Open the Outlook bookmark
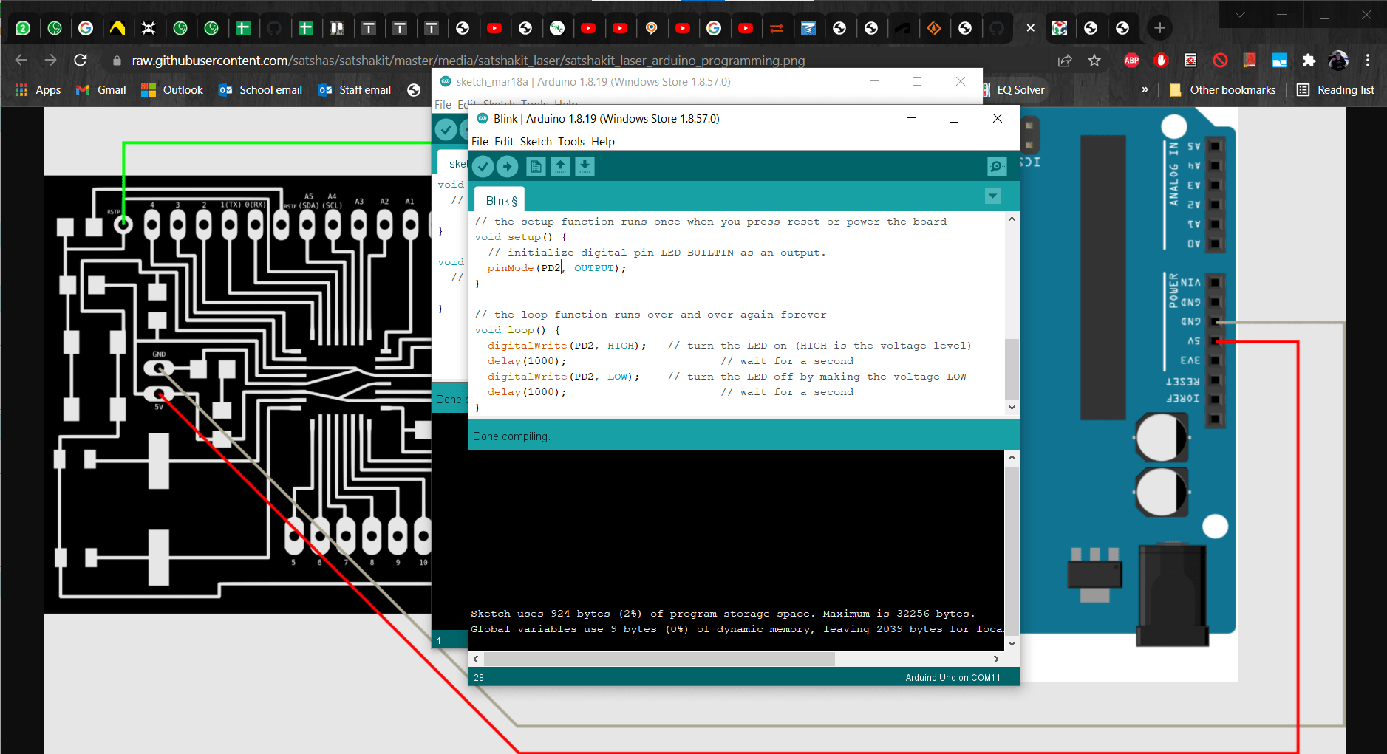Viewport: 1387px width, 754px height. coord(172,90)
